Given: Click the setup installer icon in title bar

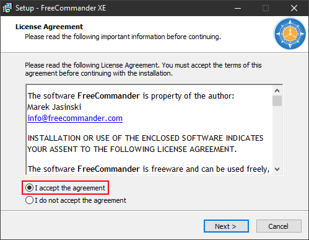Looking at the screenshot, I should pos(7,8).
